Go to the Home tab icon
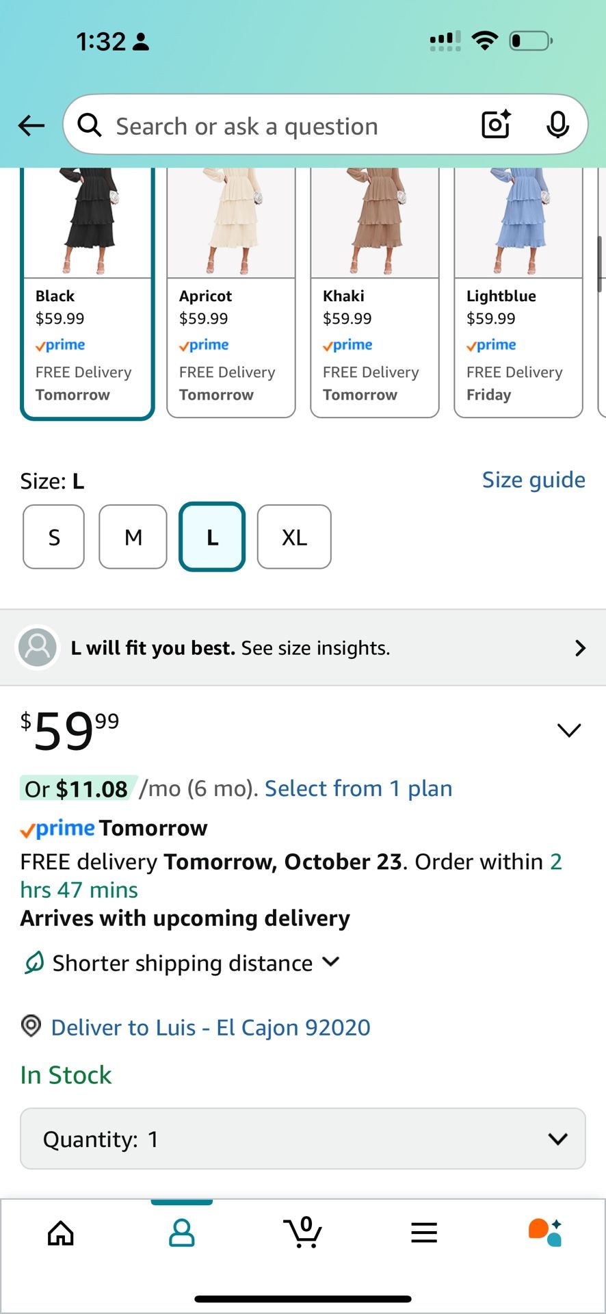 [x=61, y=1233]
